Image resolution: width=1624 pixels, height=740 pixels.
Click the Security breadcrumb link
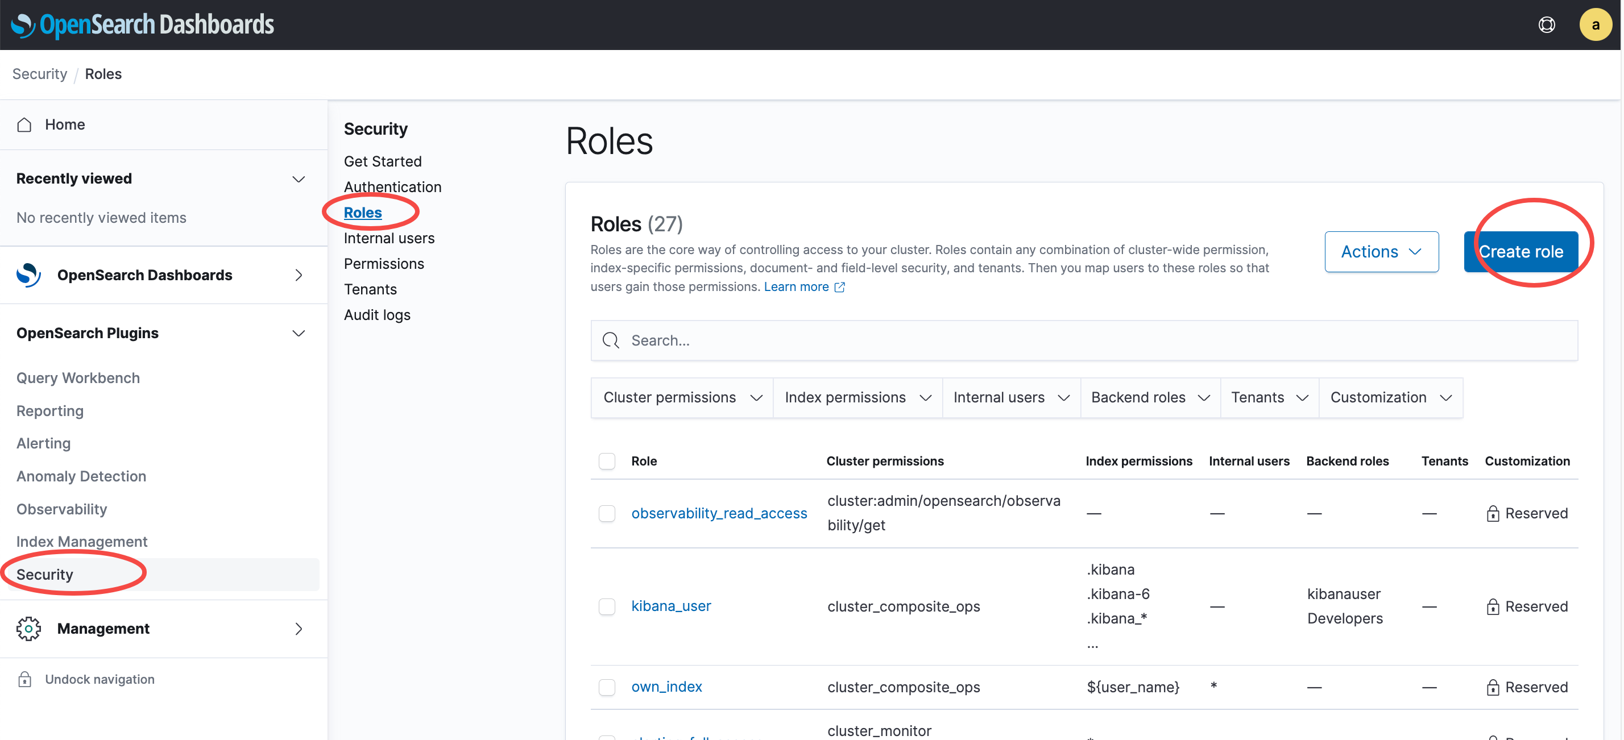tap(39, 74)
